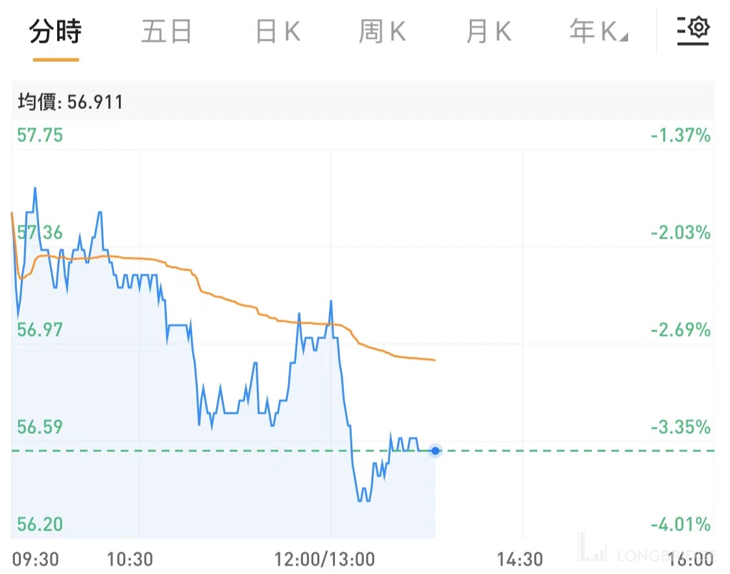730x574 pixels.
Task: Switch to the 五日 five-day tab
Action: pos(166,30)
